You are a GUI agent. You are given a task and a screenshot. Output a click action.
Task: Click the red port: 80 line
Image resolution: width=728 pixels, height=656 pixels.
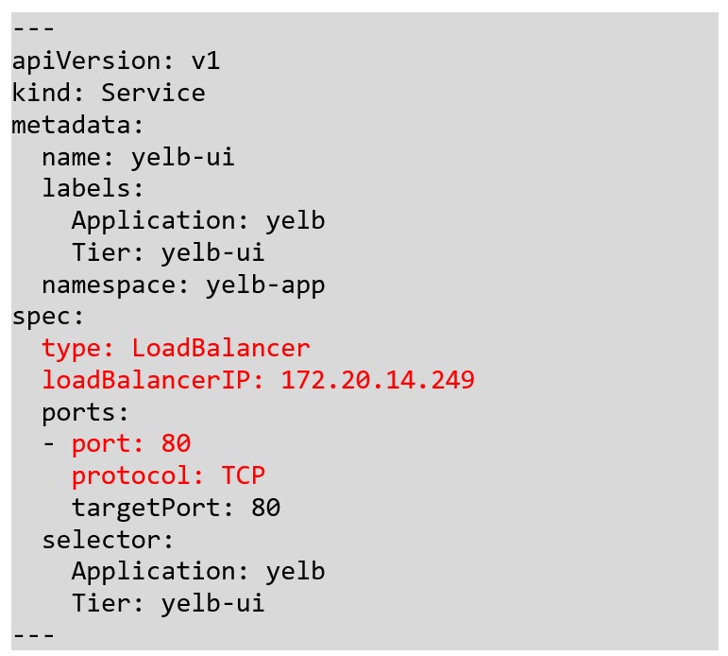[130, 443]
